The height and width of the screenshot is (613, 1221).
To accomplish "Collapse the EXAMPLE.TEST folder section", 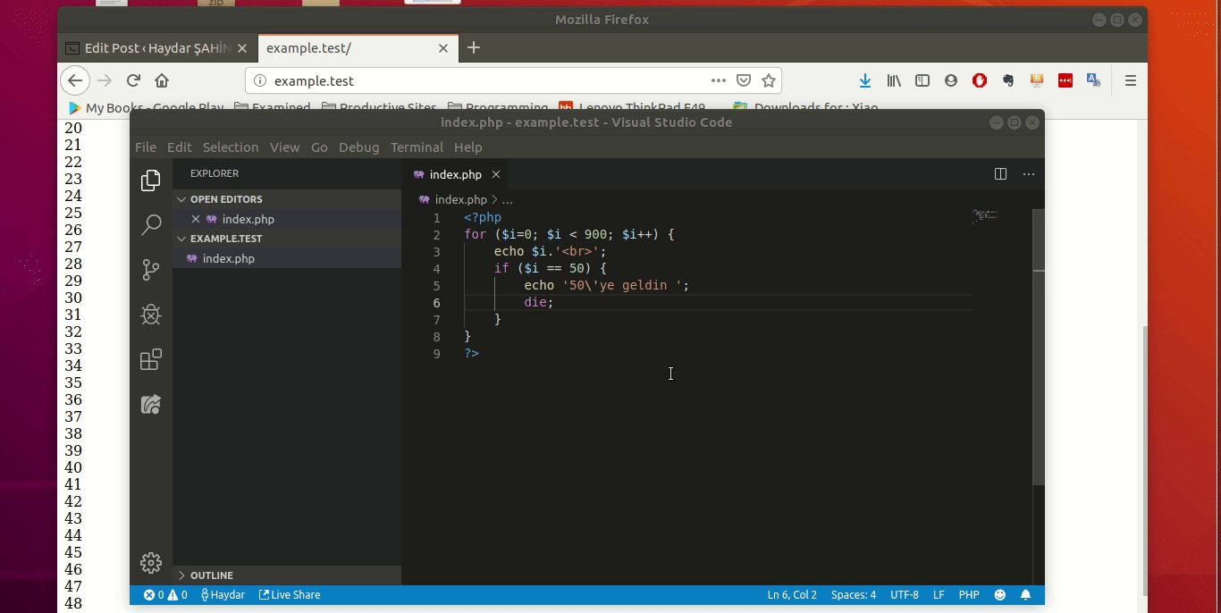I will click(287, 239).
